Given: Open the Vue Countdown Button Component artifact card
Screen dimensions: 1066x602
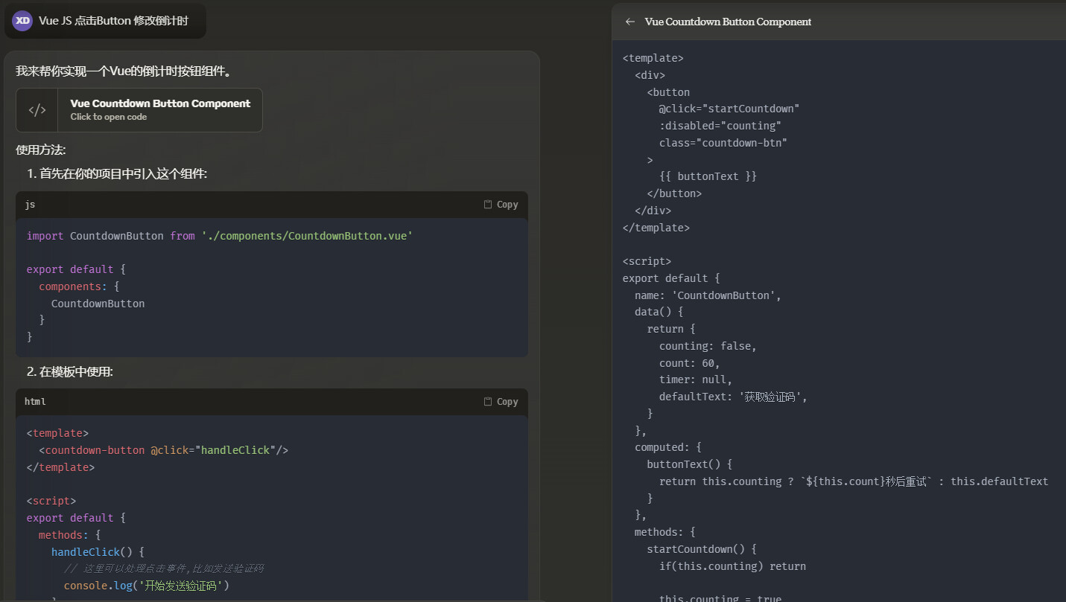Looking at the screenshot, I should click(x=139, y=110).
